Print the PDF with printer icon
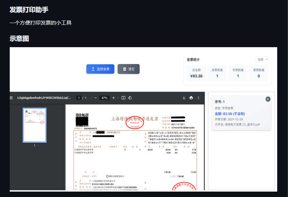Viewport: 288px width, 197px height. tap(191, 98)
